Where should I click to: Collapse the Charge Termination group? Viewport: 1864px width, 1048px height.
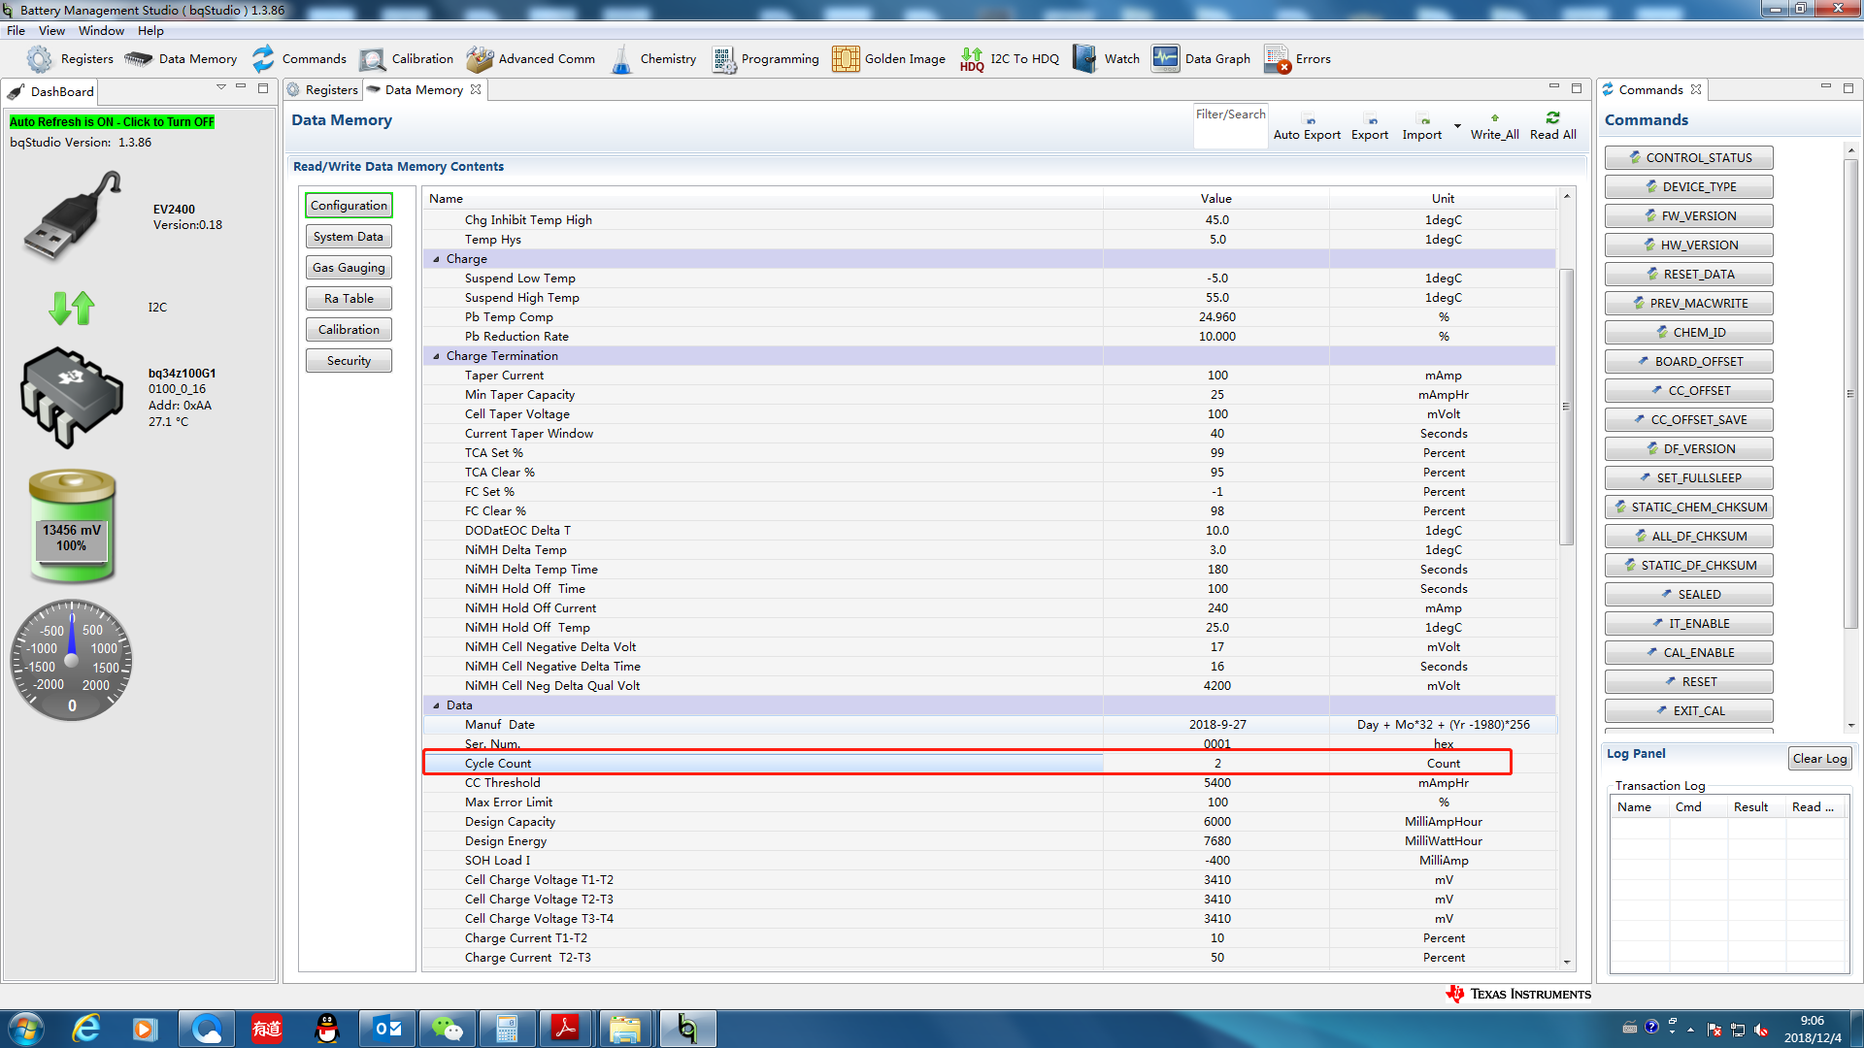[436, 356]
